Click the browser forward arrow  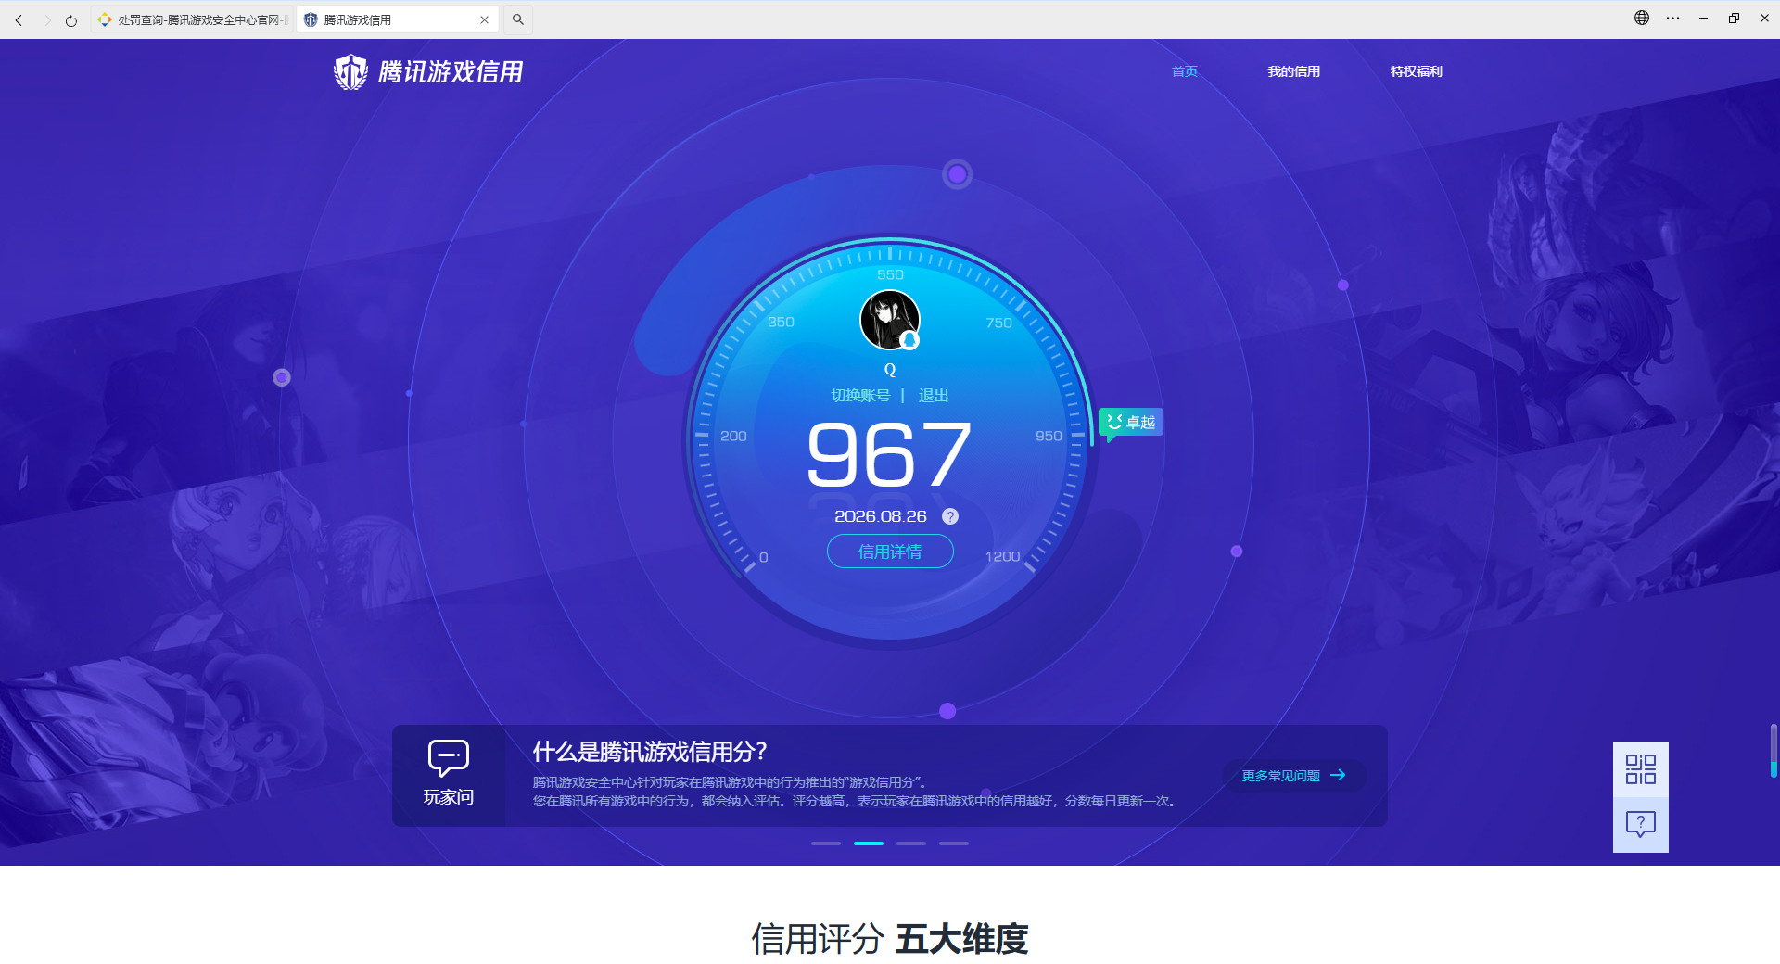click(46, 19)
